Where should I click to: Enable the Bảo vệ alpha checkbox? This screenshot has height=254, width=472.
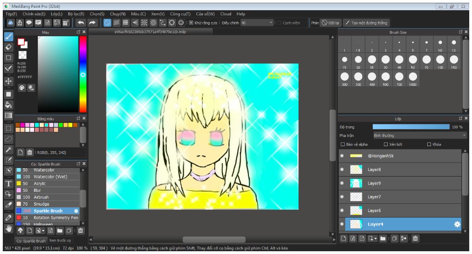click(342, 144)
